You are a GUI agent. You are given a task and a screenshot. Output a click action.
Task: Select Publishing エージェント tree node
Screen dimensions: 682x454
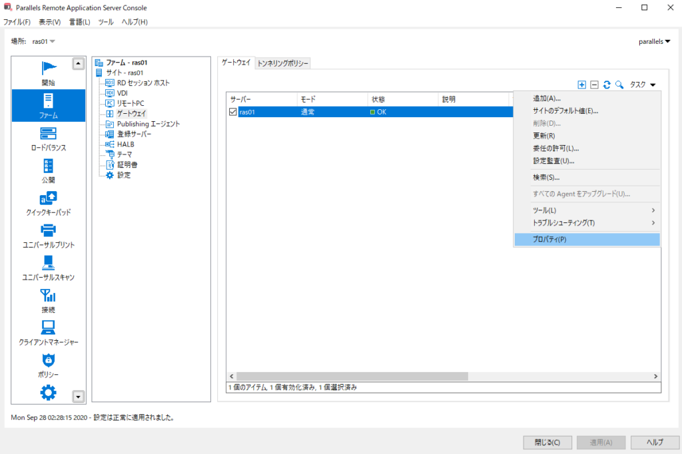point(148,124)
